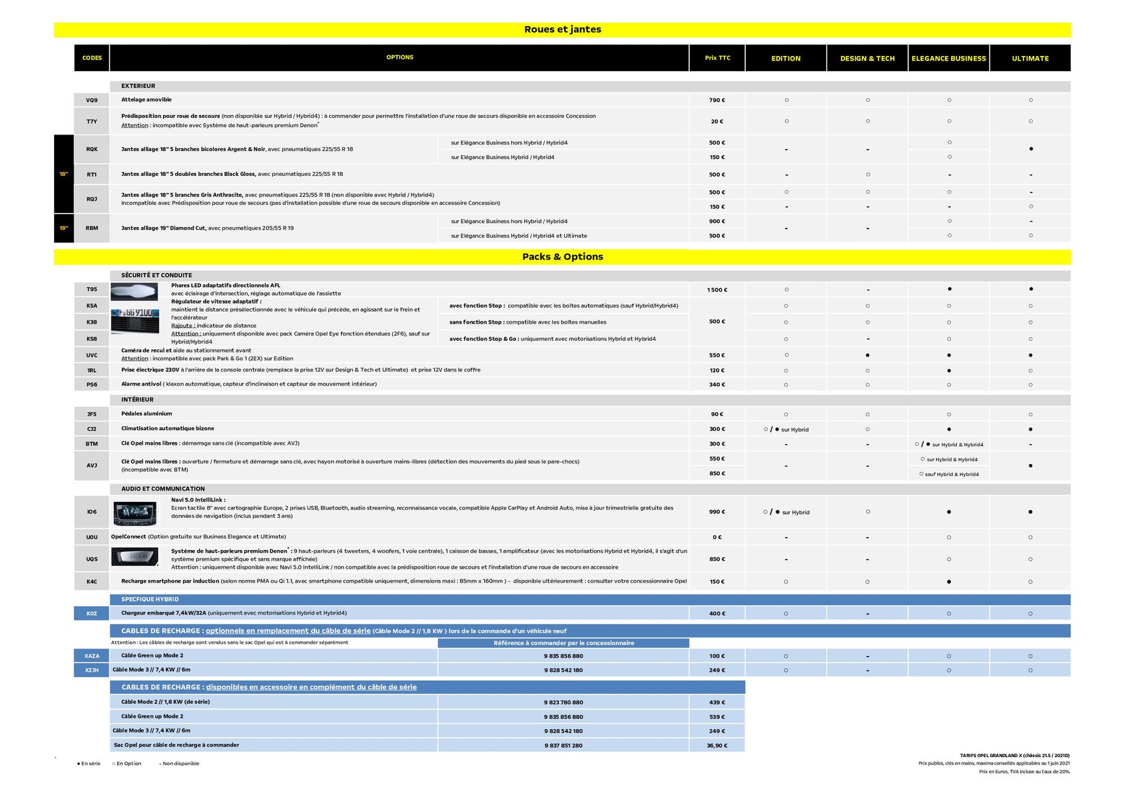The height and width of the screenshot is (799, 1130).
Task: Click the RQJ code cell
Action: coord(92,199)
